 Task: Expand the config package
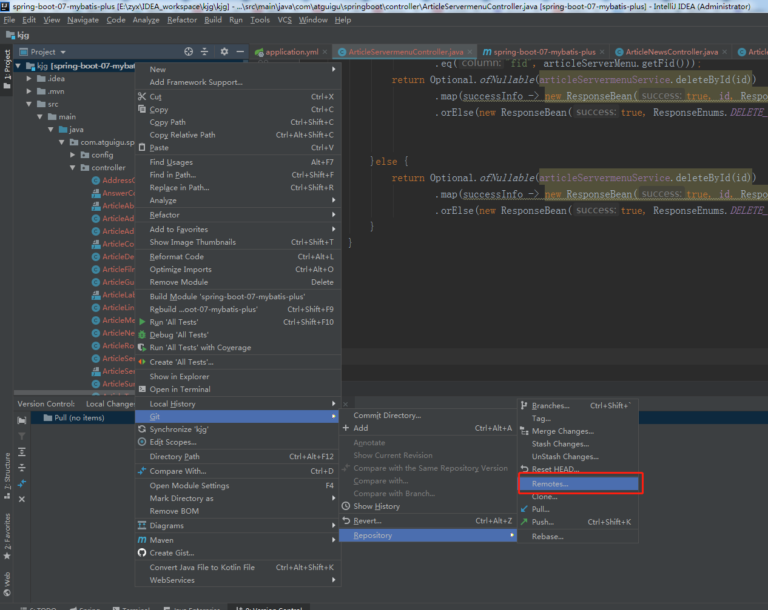[73, 155]
